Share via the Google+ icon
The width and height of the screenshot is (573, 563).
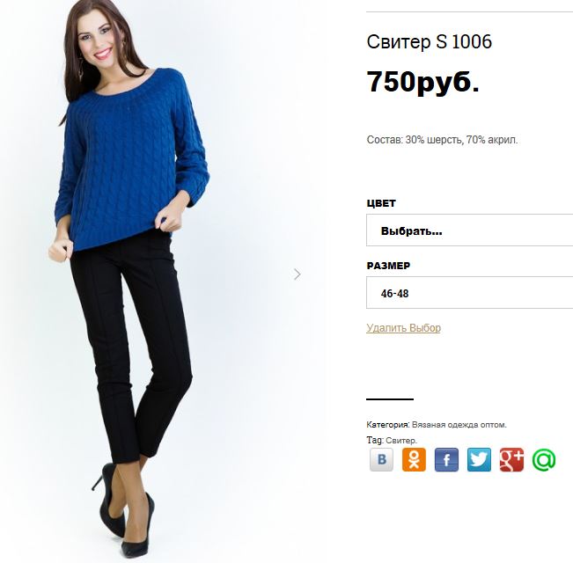[511, 459]
